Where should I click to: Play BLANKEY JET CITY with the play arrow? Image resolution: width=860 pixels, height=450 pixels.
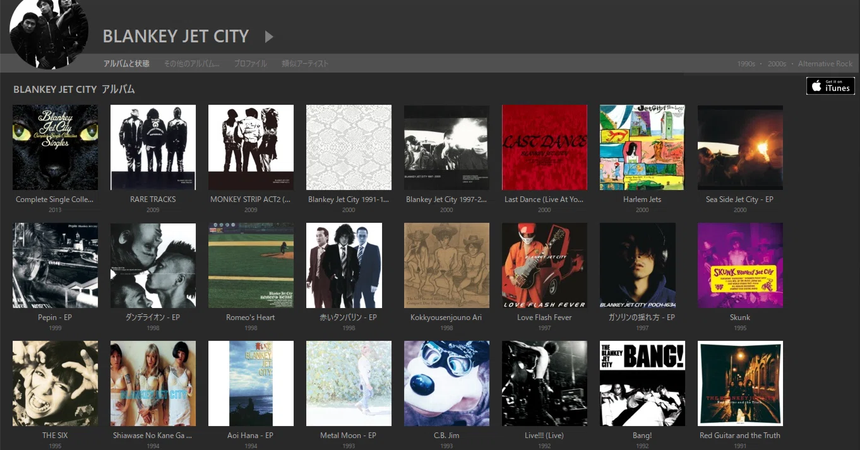click(x=269, y=37)
